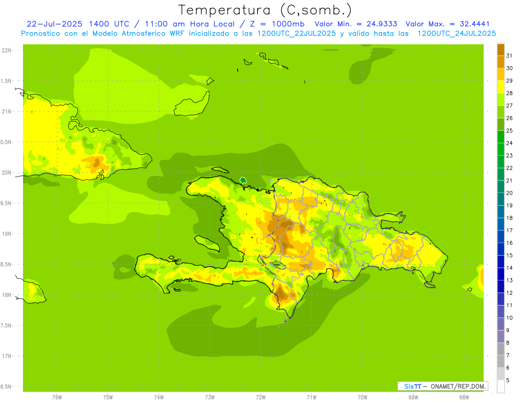Click color scale label '25'
The height and width of the screenshot is (403, 521).
click(510, 130)
